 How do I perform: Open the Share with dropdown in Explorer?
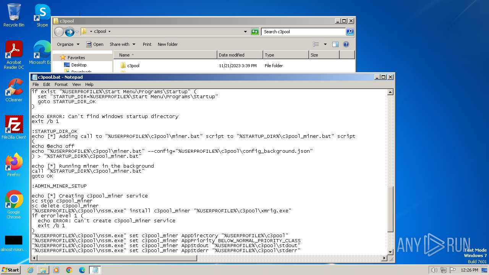tap(122, 44)
